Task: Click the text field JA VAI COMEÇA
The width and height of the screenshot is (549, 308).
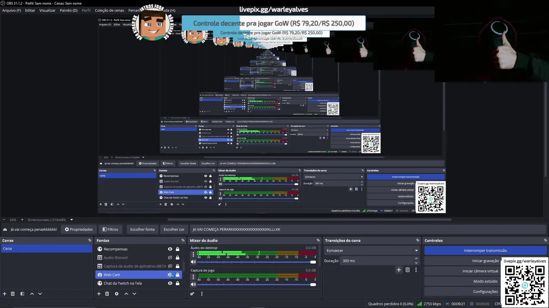Action: coord(369,229)
